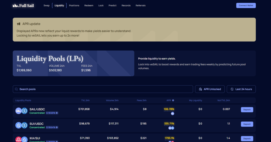The width and height of the screenshot is (271, 142).
Task: Switch to the Predict tab
Action: (x=112, y=6)
